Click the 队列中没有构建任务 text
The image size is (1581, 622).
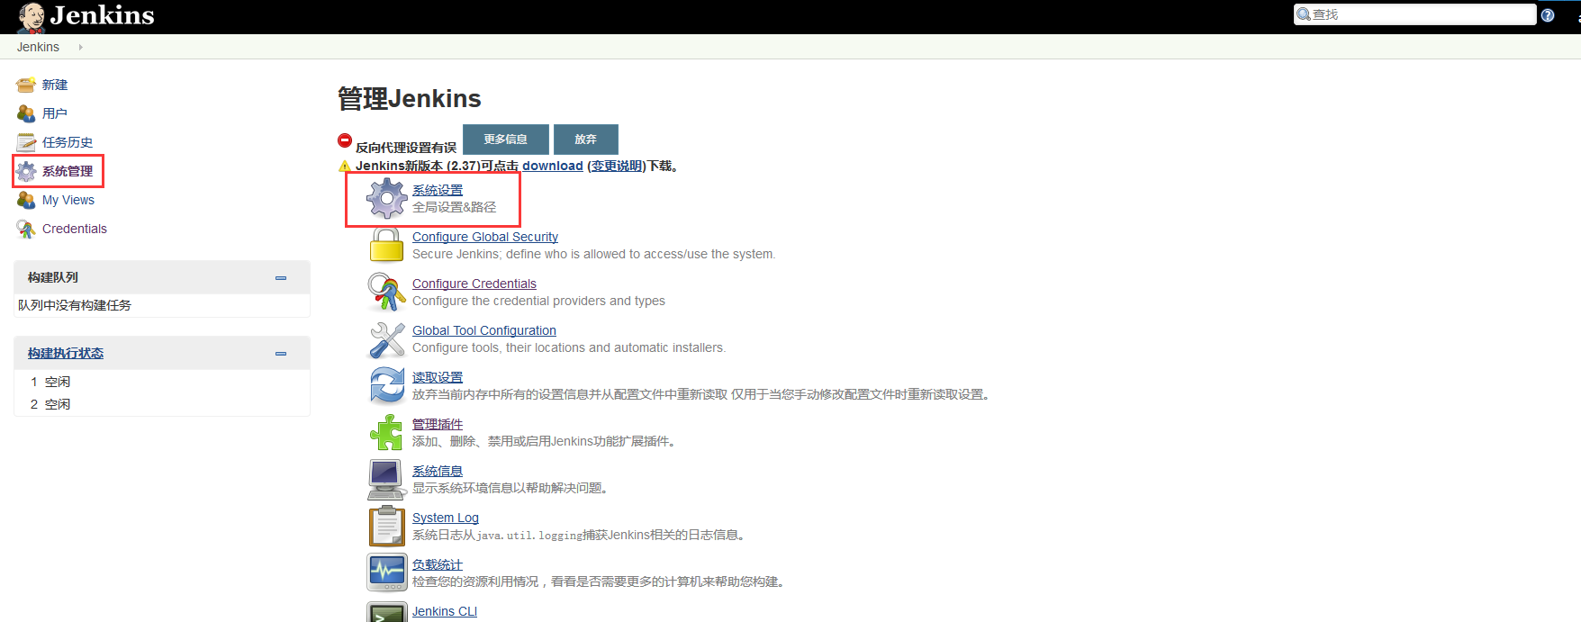tap(75, 305)
